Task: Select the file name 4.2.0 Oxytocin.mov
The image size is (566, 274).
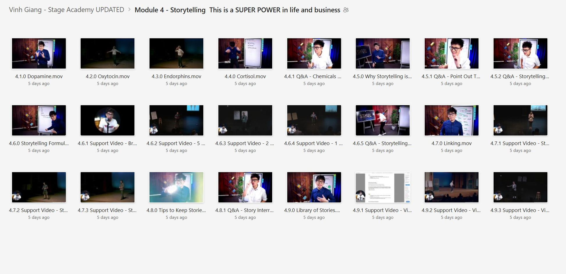Action: pos(108,76)
